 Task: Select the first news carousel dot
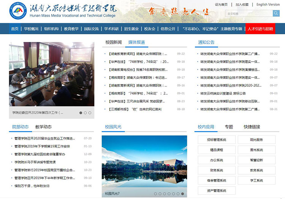click(81, 113)
